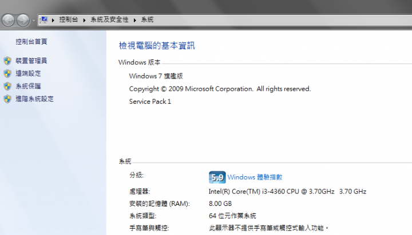The width and height of the screenshot is (412, 235).
Task: Click the Back navigation arrow button
Action: (x=8, y=20)
